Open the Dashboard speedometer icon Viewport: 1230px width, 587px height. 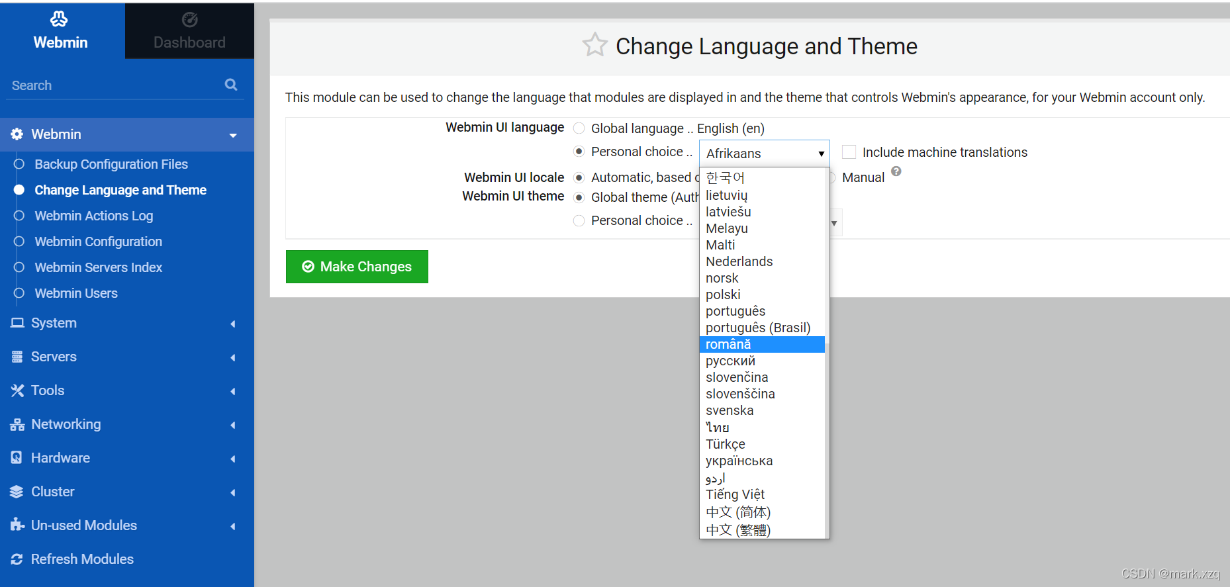coord(189,20)
